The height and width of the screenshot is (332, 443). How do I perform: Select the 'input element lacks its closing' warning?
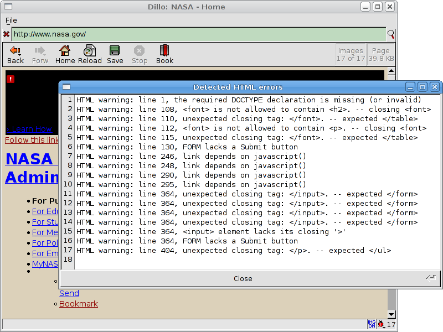point(211,231)
